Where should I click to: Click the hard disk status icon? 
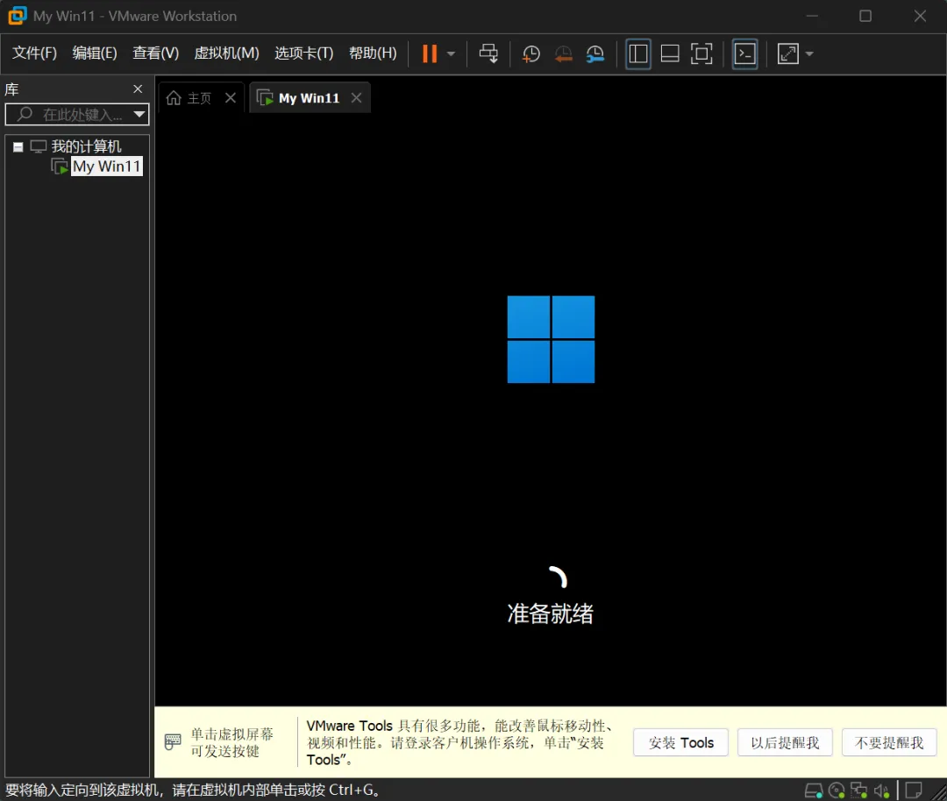click(814, 790)
